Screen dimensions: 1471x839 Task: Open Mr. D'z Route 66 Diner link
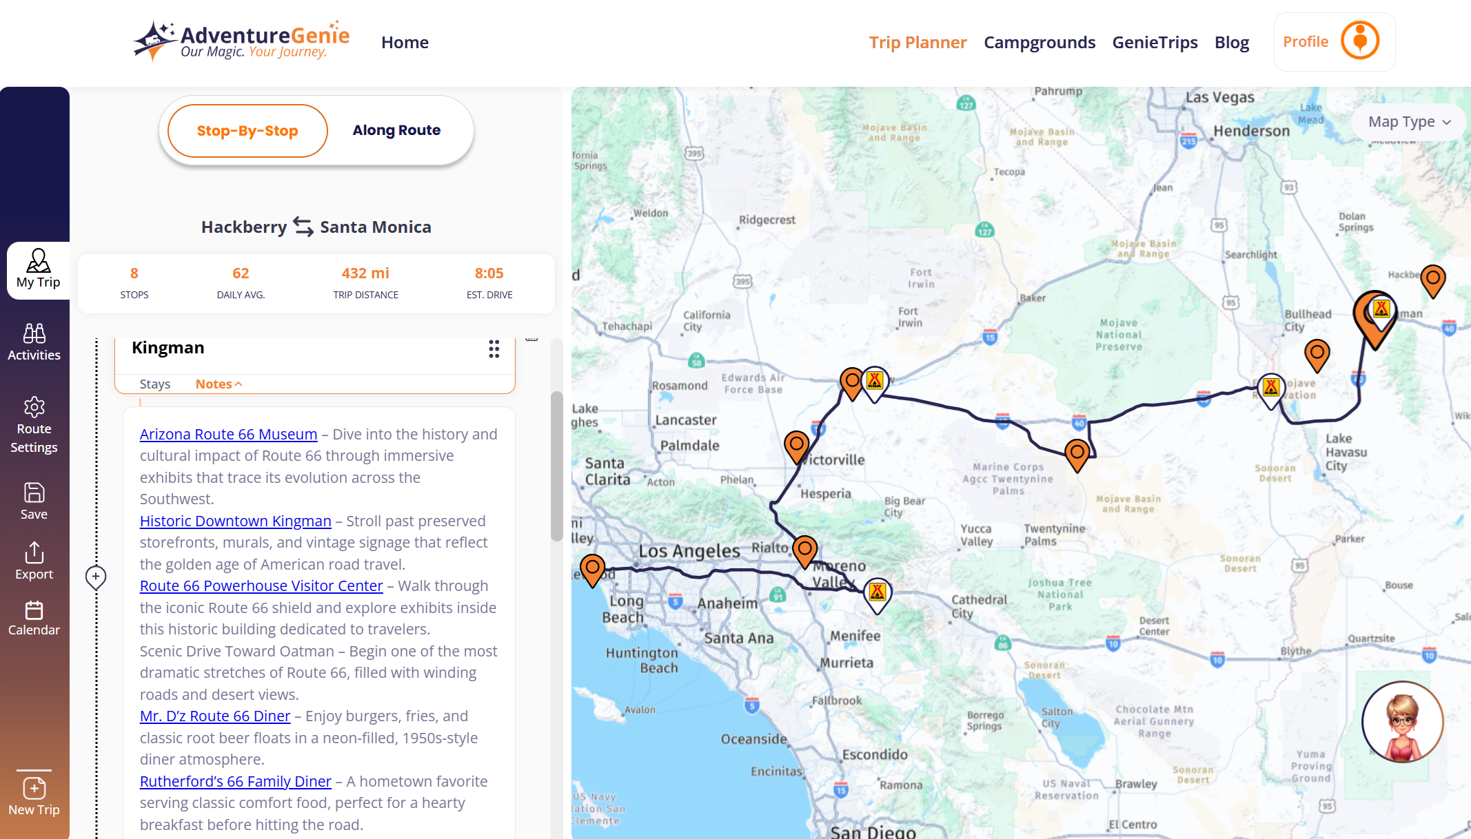pos(214,716)
